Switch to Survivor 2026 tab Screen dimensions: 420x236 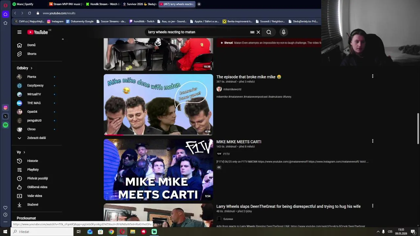pos(140,4)
